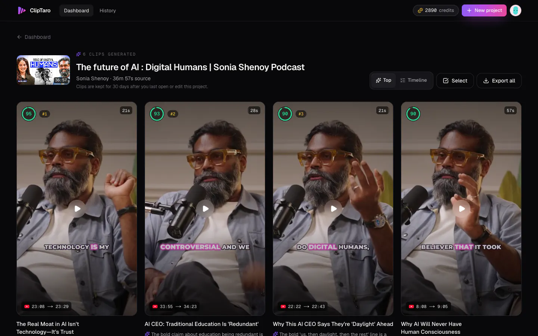
Task: Click title 'AI CEO: Traditional Education Is Redundant'
Action: coord(201,324)
